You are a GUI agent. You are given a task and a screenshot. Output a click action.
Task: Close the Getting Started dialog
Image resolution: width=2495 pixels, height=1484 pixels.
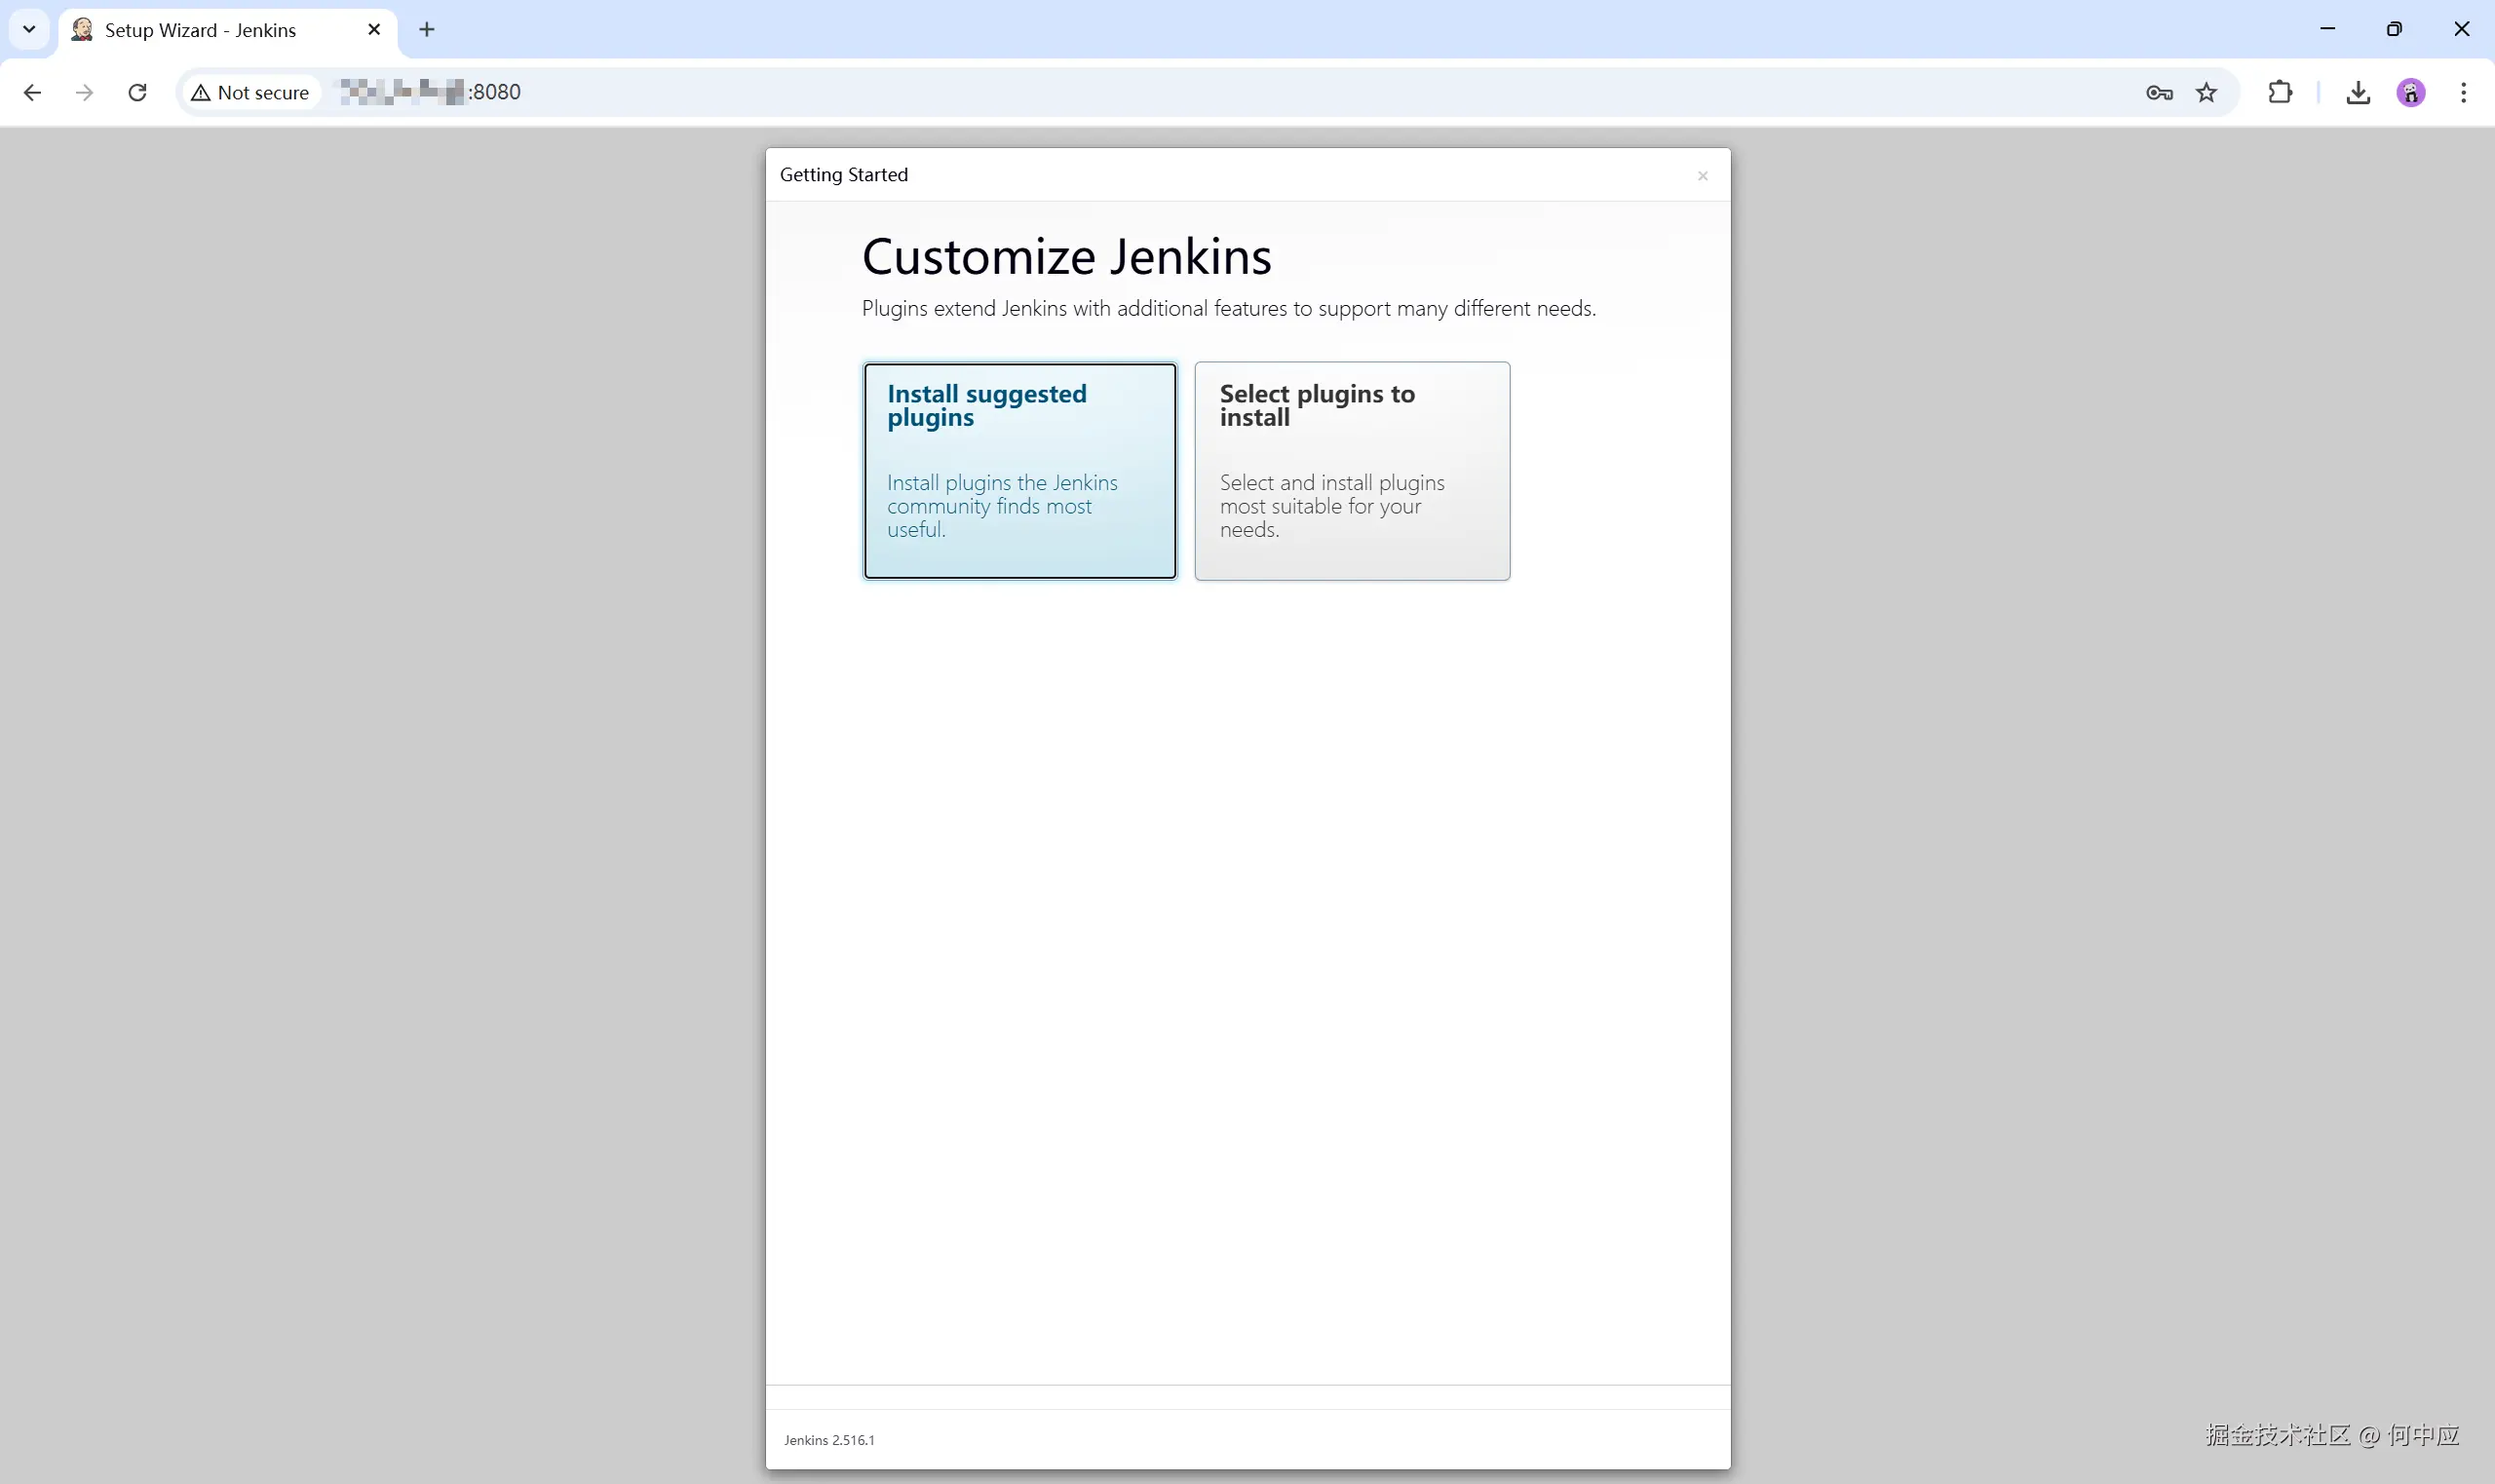1702,176
